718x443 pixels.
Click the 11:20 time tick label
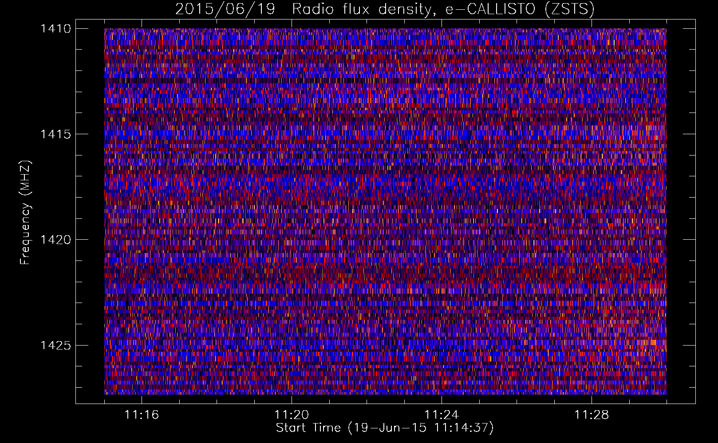[292, 415]
